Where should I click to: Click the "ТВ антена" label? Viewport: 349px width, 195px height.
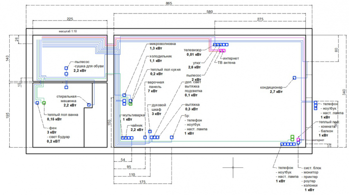tap(226, 62)
